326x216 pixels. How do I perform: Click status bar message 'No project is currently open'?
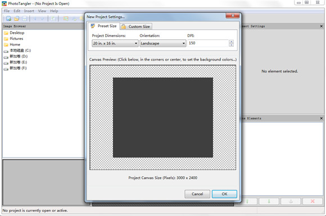tap(35, 210)
